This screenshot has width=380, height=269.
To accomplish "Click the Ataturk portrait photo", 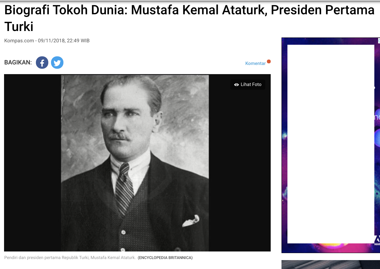I will point(135,163).
